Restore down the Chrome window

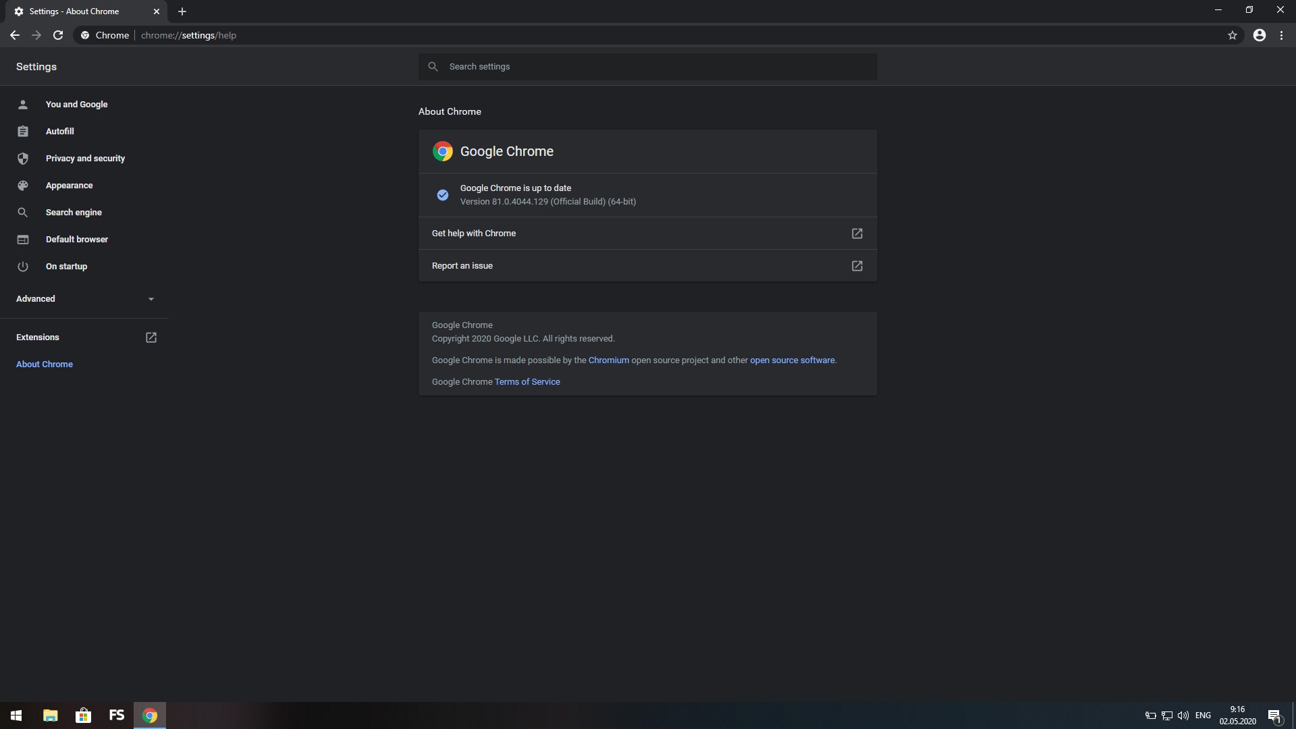[1249, 10]
